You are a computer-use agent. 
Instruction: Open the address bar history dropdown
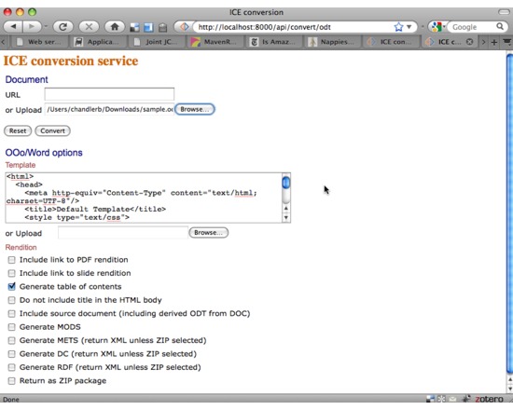coord(409,27)
